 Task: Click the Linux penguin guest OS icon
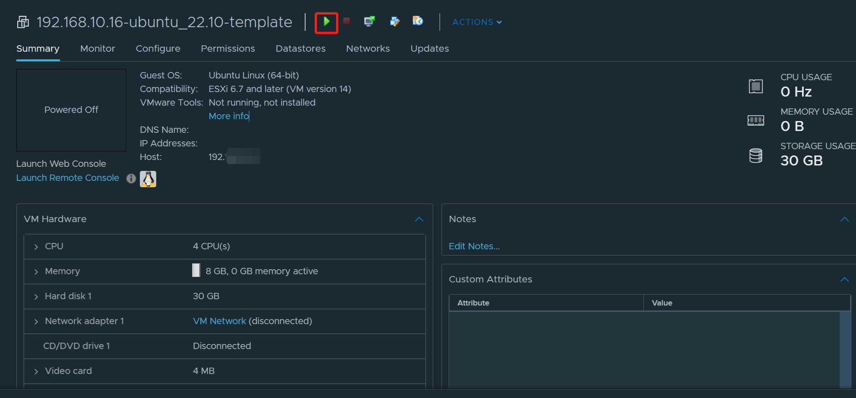[x=148, y=179]
